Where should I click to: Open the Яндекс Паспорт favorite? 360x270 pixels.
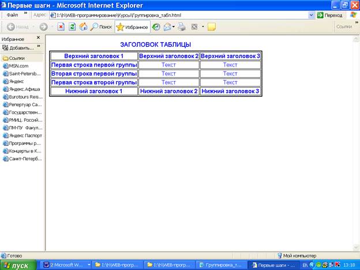tap(22, 136)
